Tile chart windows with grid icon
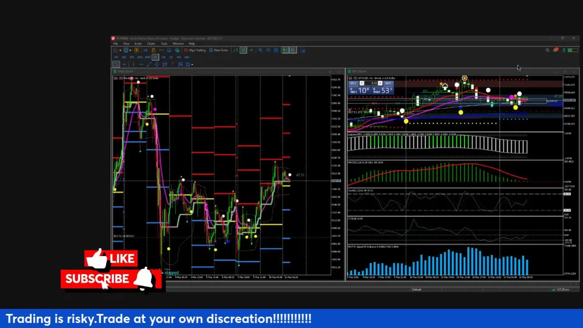This screenshot has height=328, width=583. pyautogui.click(x=276, y=50)
